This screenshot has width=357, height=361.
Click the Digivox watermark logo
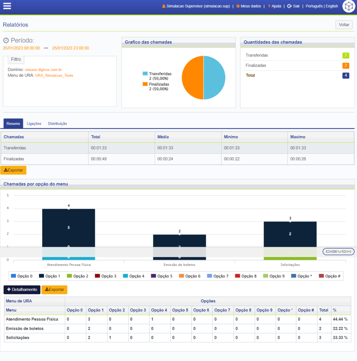click(338, 251)
